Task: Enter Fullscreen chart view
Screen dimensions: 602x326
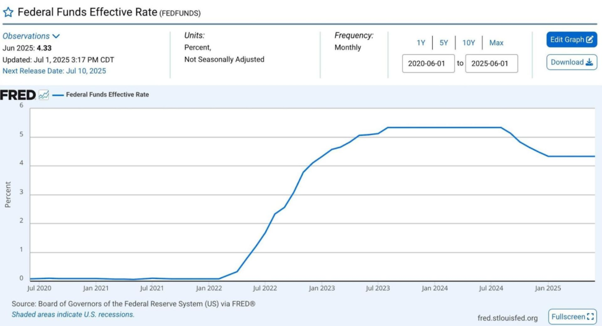Action: (572, 317)
